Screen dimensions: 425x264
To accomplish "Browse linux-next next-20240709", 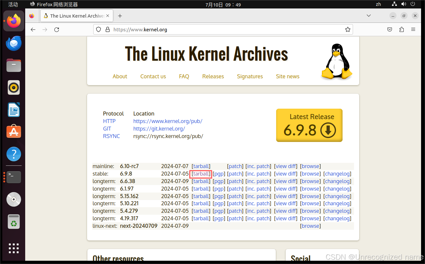I will click(310, 226).
